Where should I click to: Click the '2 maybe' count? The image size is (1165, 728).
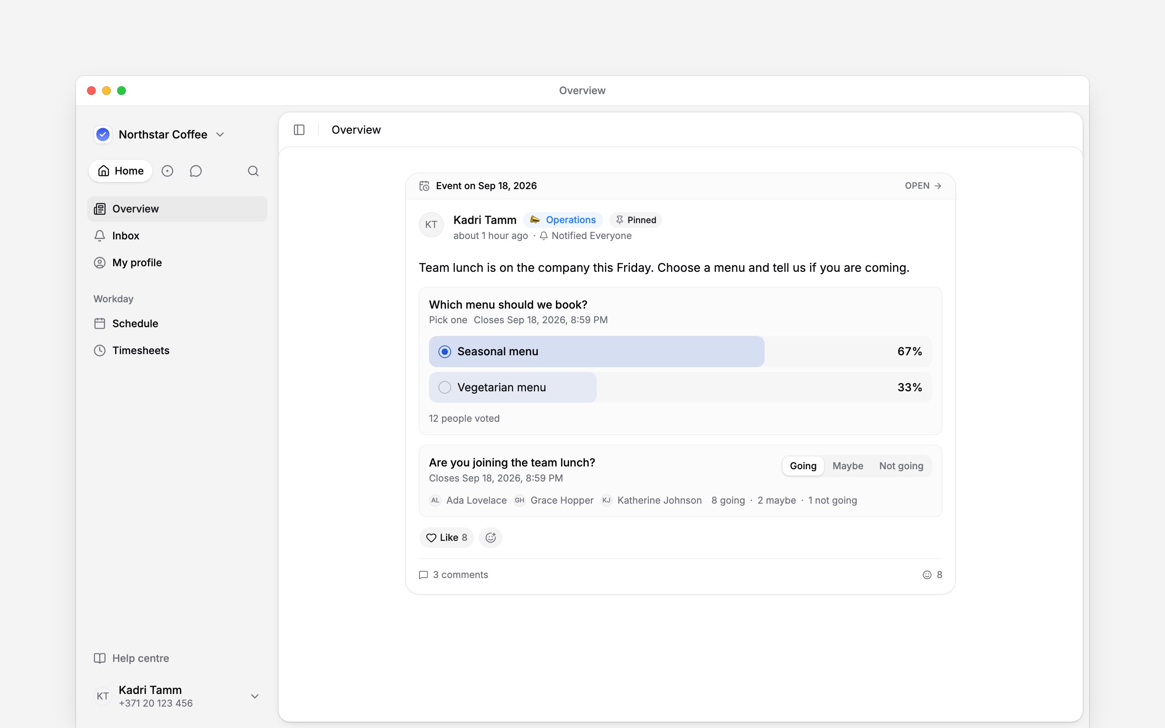[776, 500]
